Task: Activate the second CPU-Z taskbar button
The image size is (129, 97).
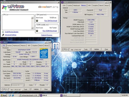Action: [x=70, y=95]
